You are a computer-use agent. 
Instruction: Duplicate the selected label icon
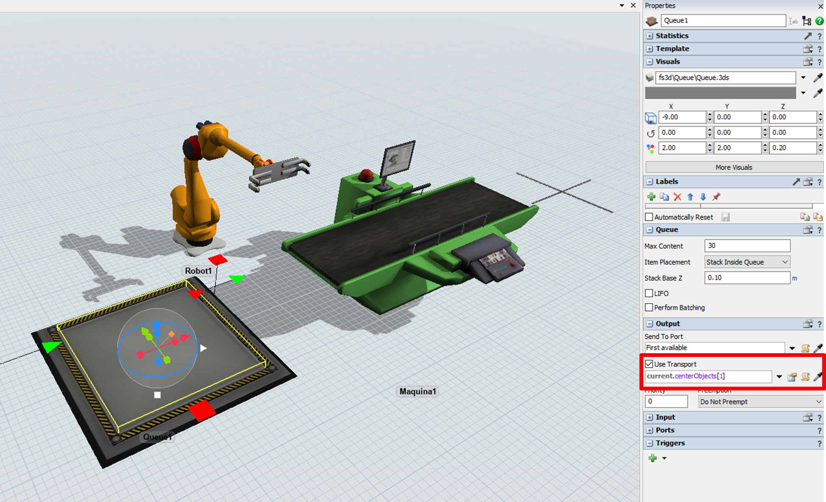(x=664, y=197)
